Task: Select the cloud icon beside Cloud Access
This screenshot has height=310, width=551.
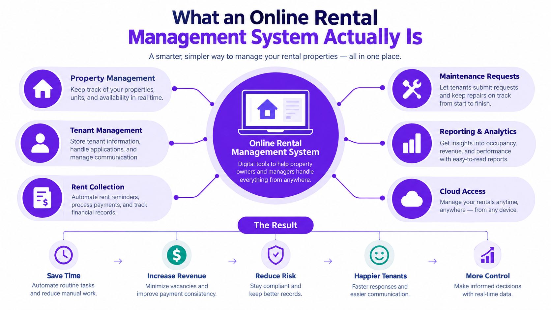Action: click(x=412, y=199)
